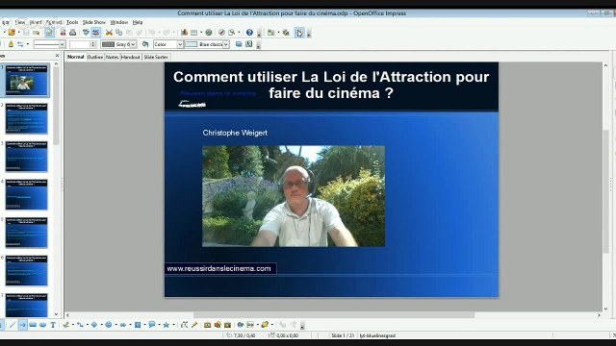The height and width of the screenshot is (346, 616).
Task: Open the Window menu
Action: [119, 22]
